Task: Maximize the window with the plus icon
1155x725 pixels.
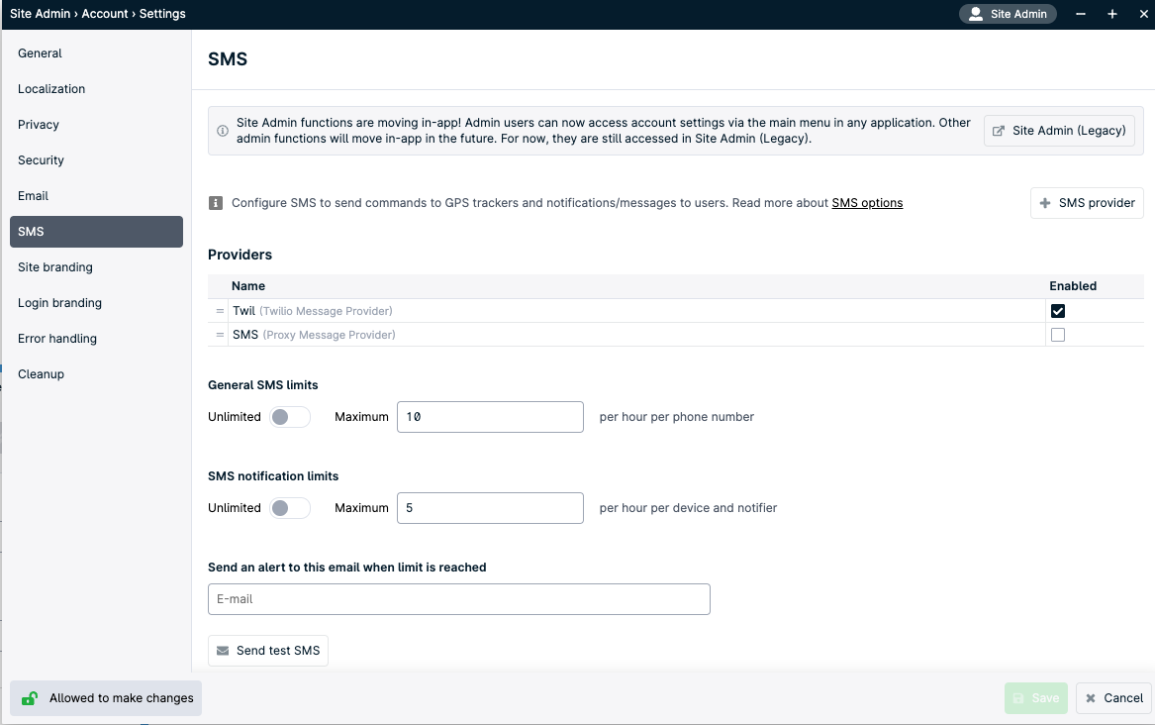Action: (x=1112, y=14)
